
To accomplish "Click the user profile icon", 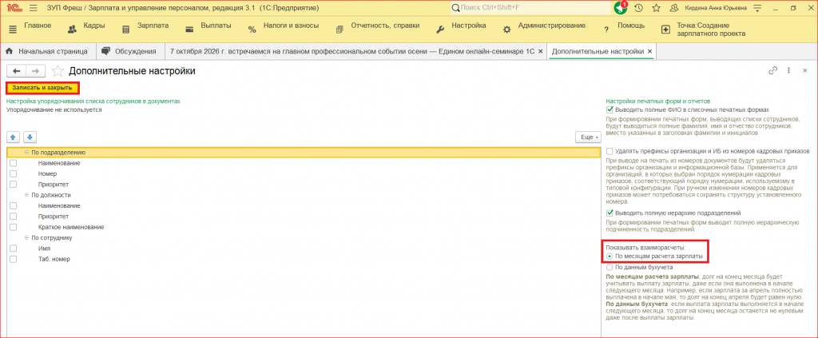I will pyautogui.click(x=674, y=8).
